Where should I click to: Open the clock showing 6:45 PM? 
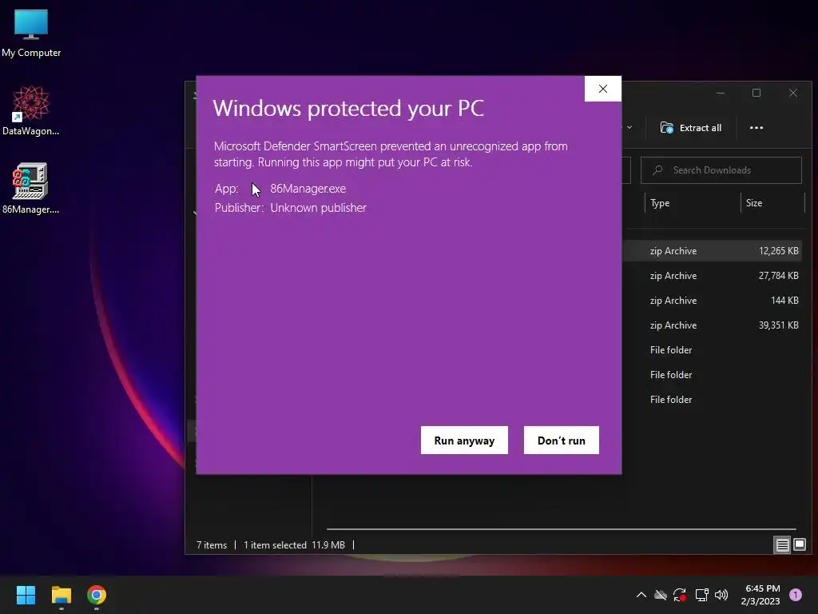[x=760, y=595]
